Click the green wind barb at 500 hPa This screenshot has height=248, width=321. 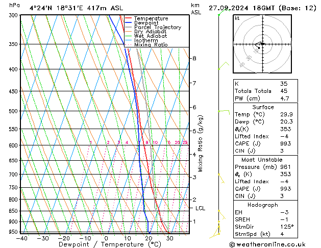coord(224,112)
